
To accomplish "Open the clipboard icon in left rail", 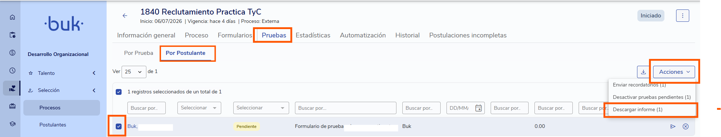I will 12,35.
